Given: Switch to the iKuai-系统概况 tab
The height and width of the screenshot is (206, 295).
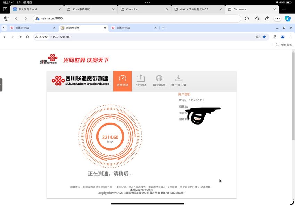Looking at the screenshot, I should (x=91, y=9).
